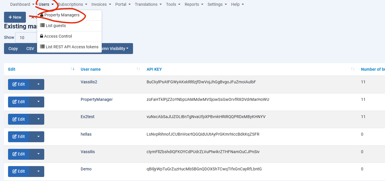The width and height of the screenshot is (385, 181).
Task: Open the Show entries count selector
Action: coord(26,38)
